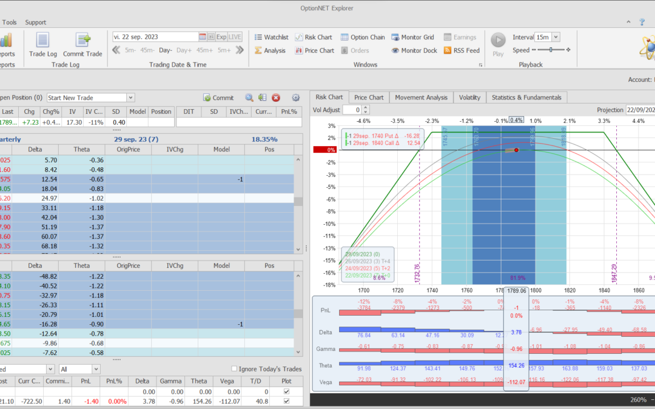Enable Ignore Today's Trades checkbox
Viewport: 655px width, 409px height.
click(235, 369)
